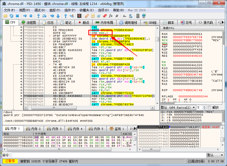The height and width of the screenshot is (166, 227).
Task: Open the 选项(O) menu
Action: 103,10
